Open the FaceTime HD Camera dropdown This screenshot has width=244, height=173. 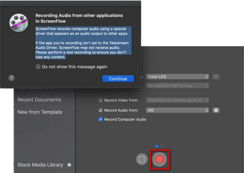178,100
